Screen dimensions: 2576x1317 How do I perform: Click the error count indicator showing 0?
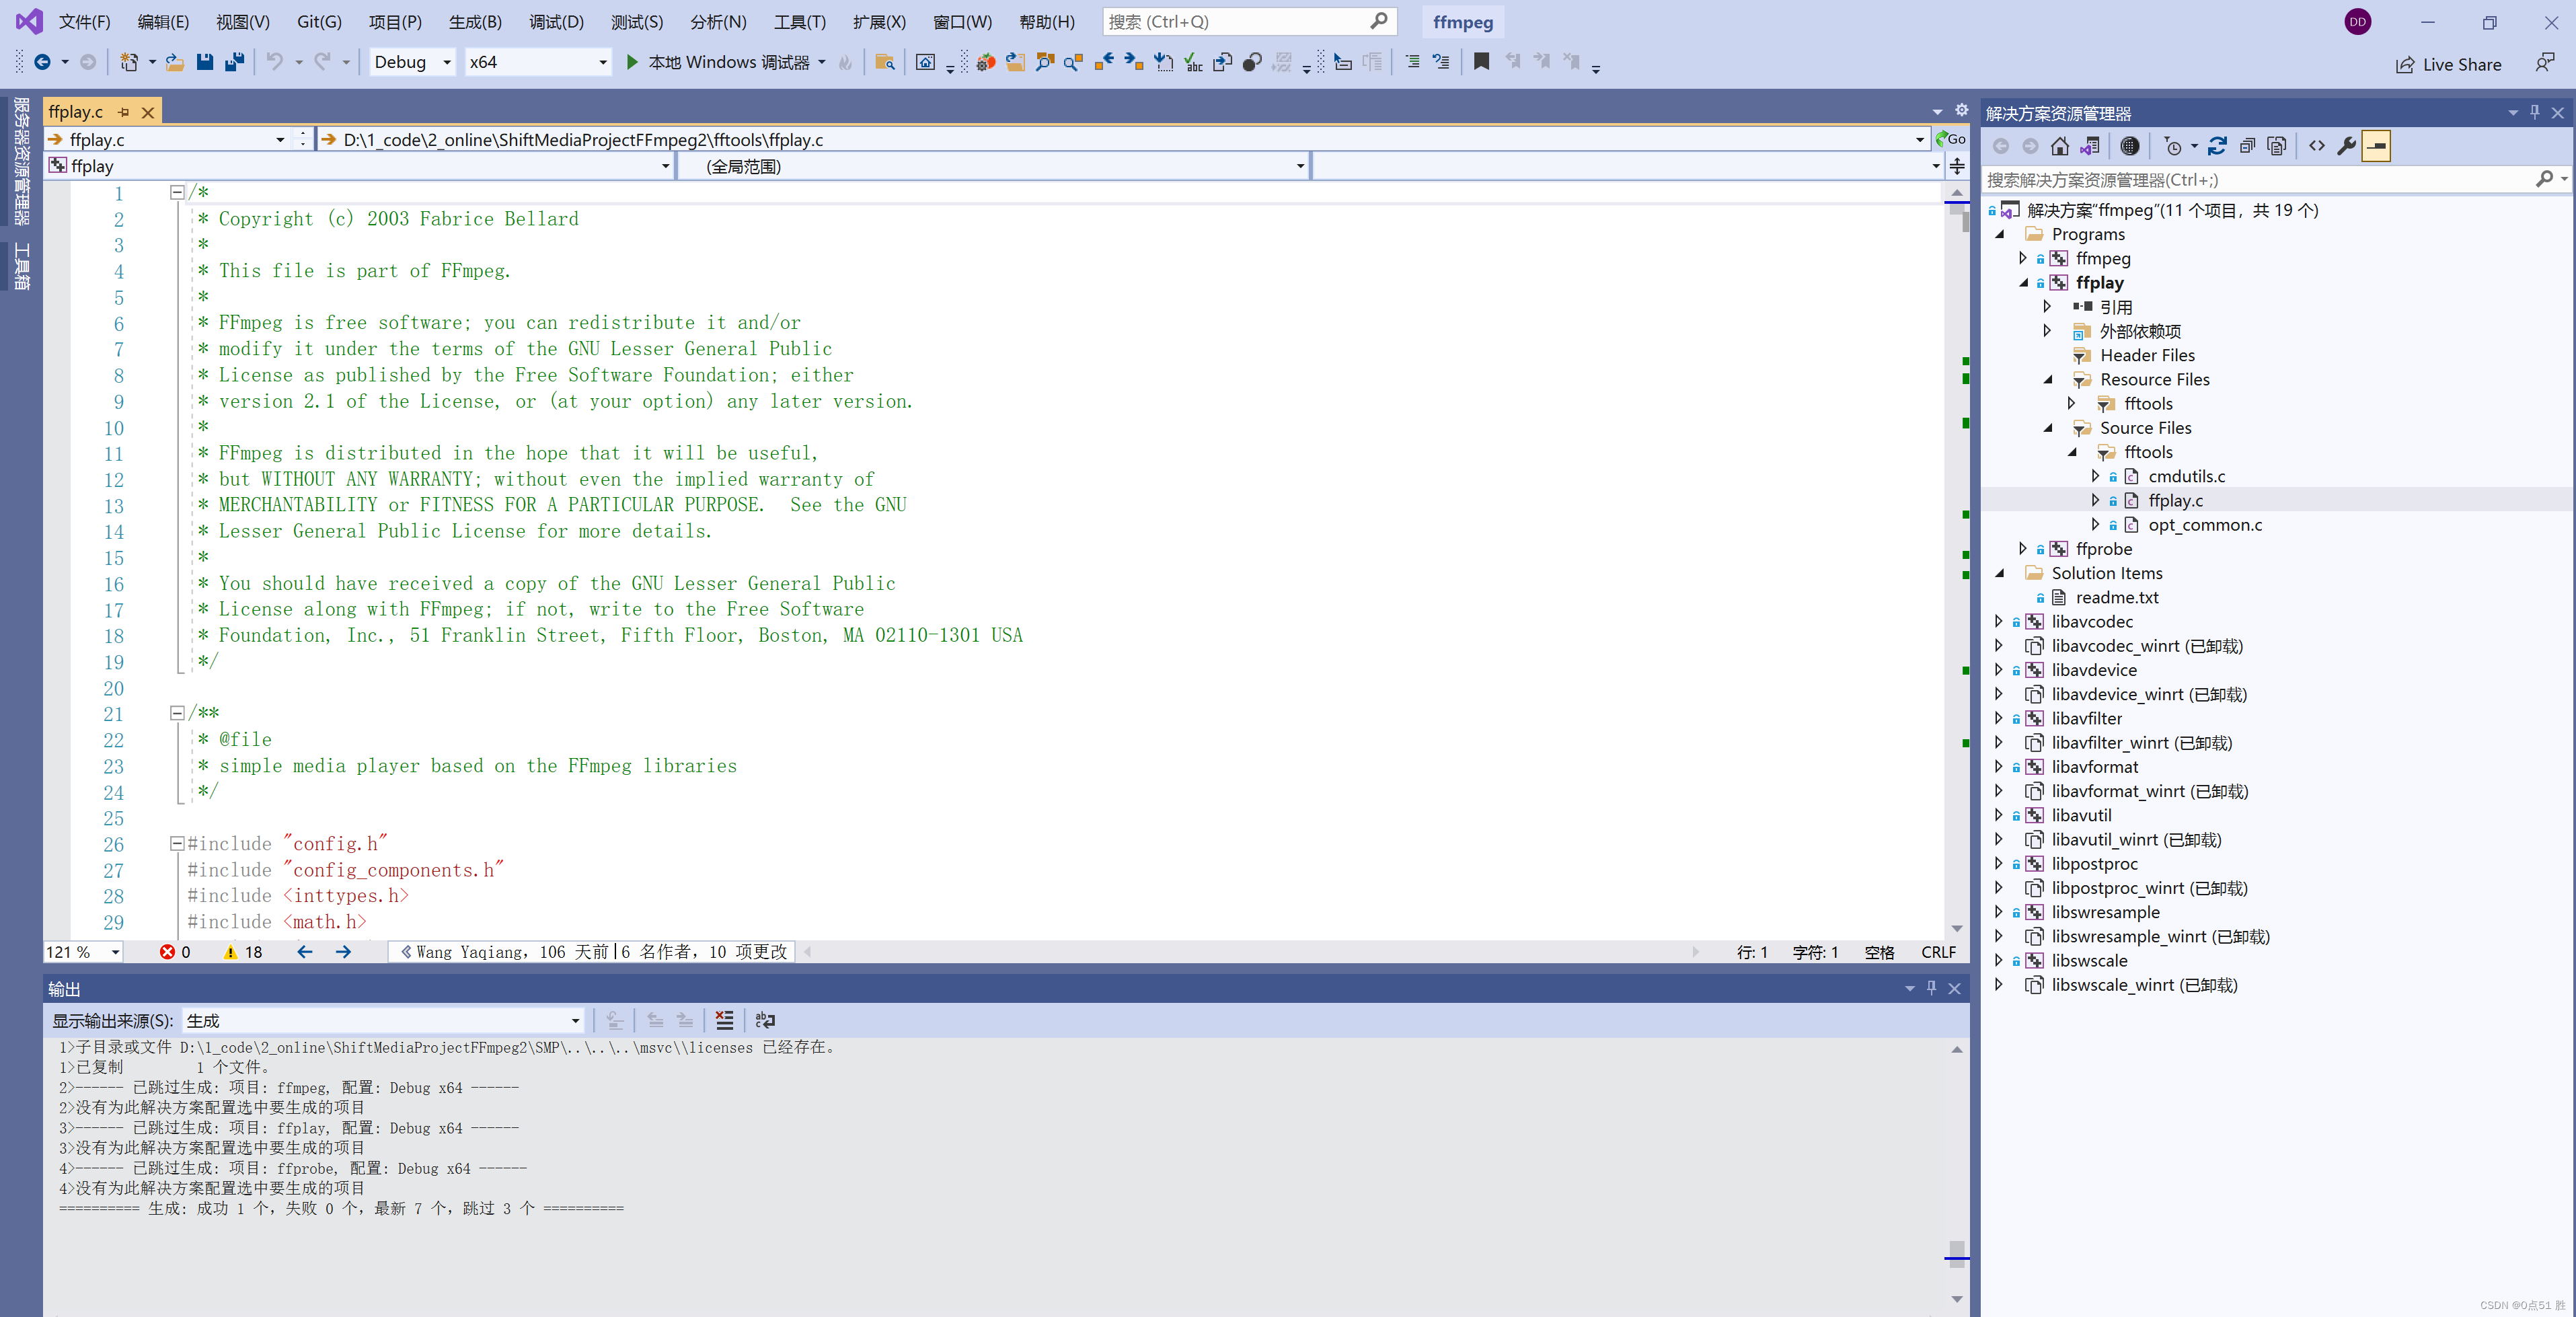pos(175,952)
